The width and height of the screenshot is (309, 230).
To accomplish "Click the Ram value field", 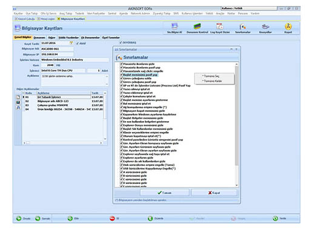I will tap(48, 65).
